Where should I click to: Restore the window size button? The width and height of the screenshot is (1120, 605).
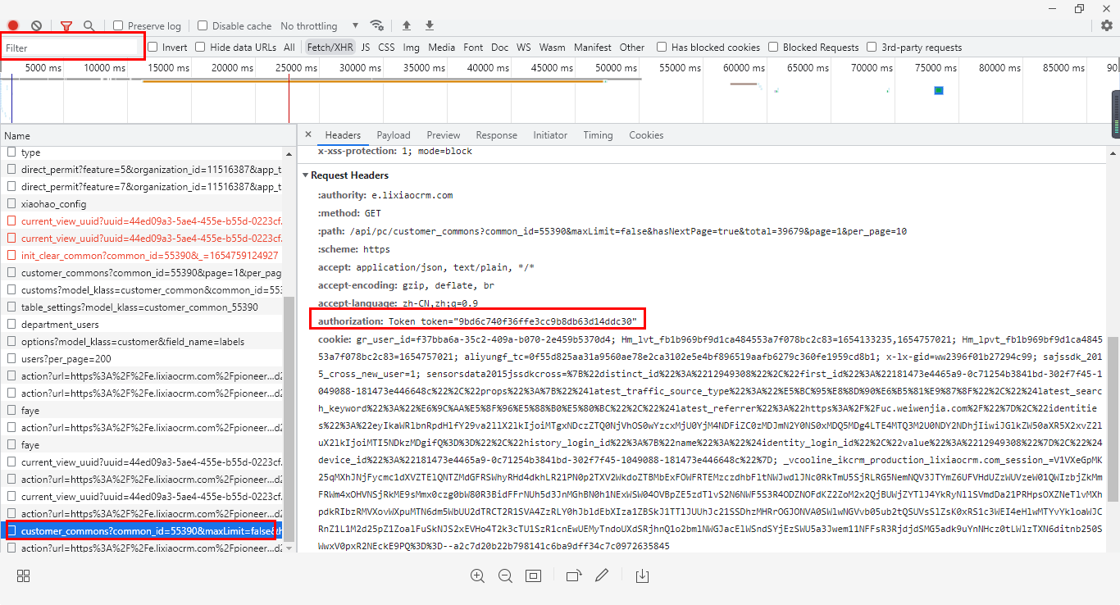[x=1080, y=8]
